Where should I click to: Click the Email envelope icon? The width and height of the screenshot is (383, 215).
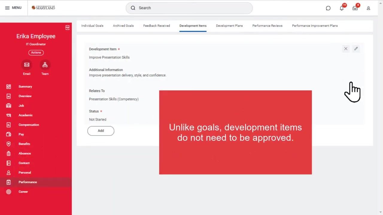click(x=27, y=65)
